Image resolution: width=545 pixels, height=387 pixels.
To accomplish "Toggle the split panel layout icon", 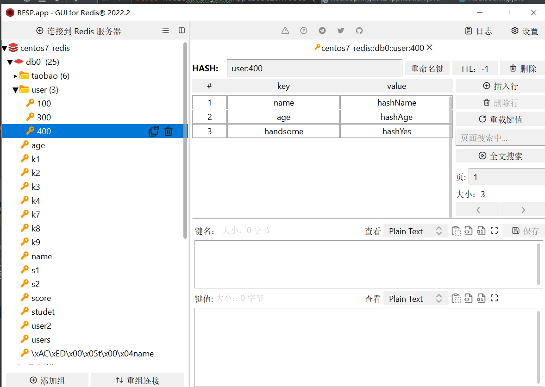I will pos(182,31).
